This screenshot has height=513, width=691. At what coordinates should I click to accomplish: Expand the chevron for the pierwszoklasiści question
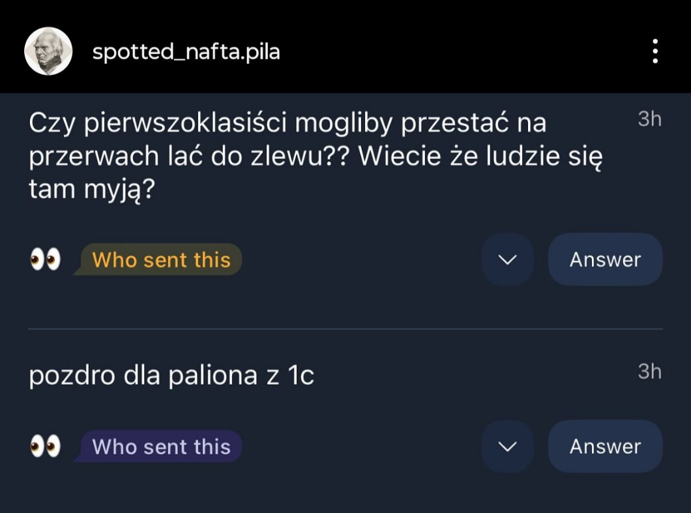pyautogui.click(x=507, y=259)
